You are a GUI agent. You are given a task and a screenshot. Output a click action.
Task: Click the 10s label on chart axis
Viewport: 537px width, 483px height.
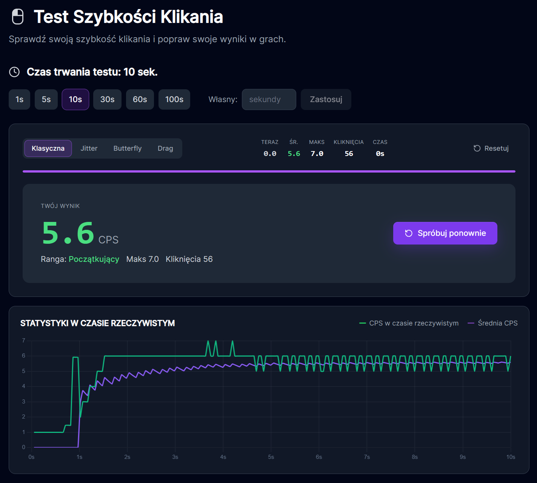[x=511, y=457]
